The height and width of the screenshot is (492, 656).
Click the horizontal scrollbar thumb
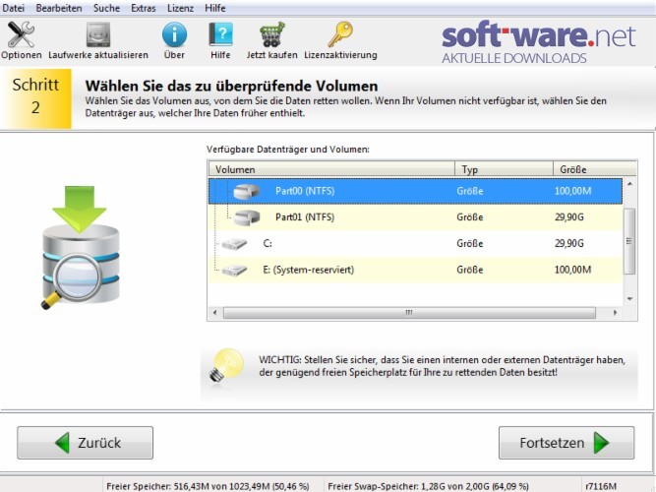(409, 313)
